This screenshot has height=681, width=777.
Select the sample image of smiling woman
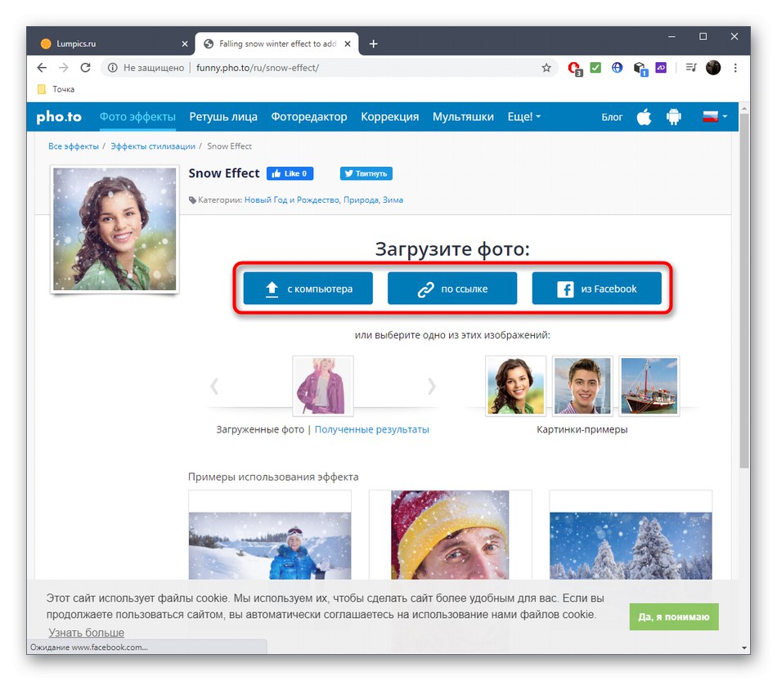point(515,386)
